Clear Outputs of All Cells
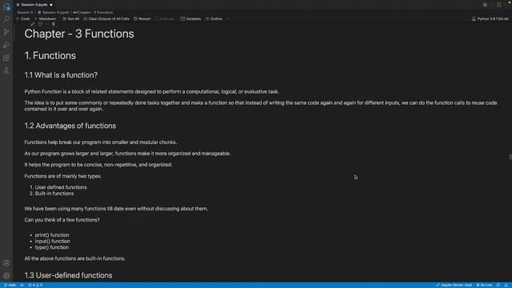This screenshot has height=288, width=512. (106, 18)
